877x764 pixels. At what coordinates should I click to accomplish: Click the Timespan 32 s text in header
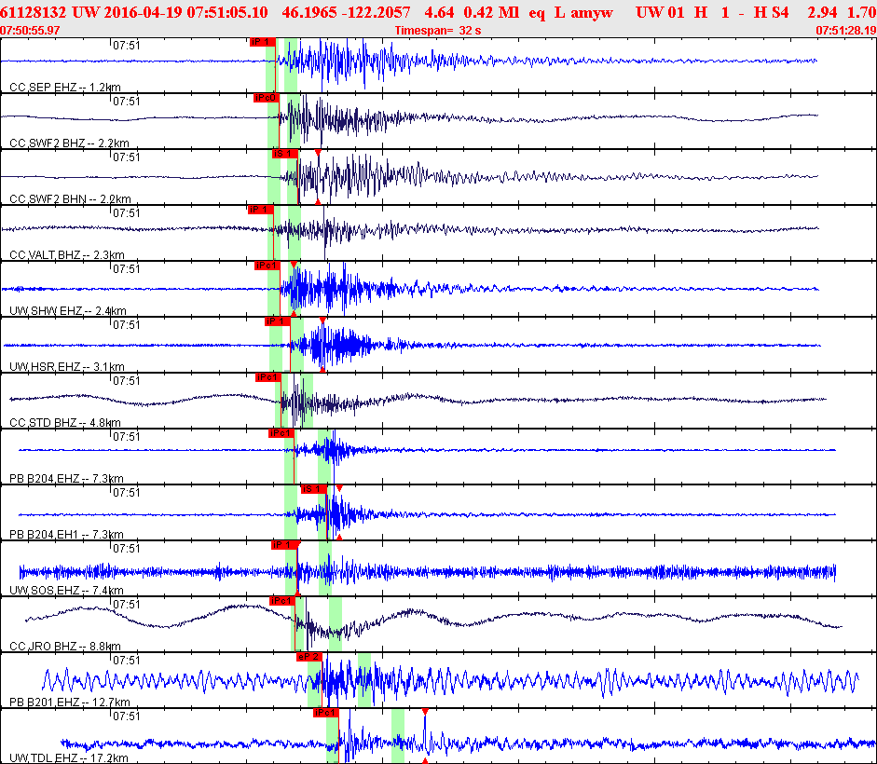click(435, 31)
